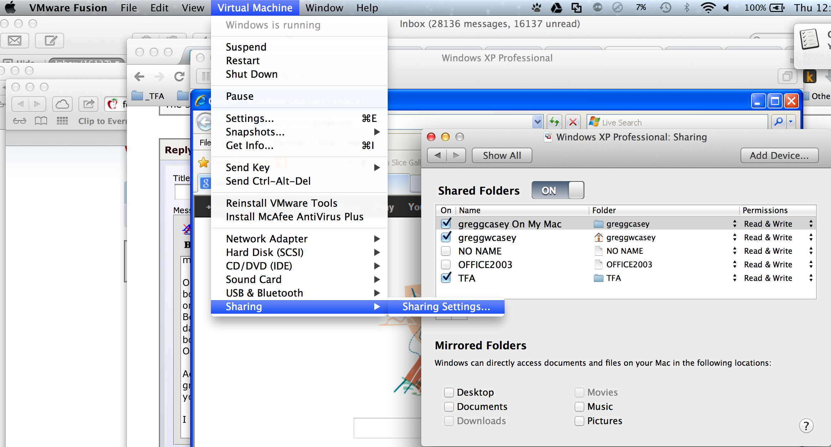Click the Safari share icon

point(88,104)
